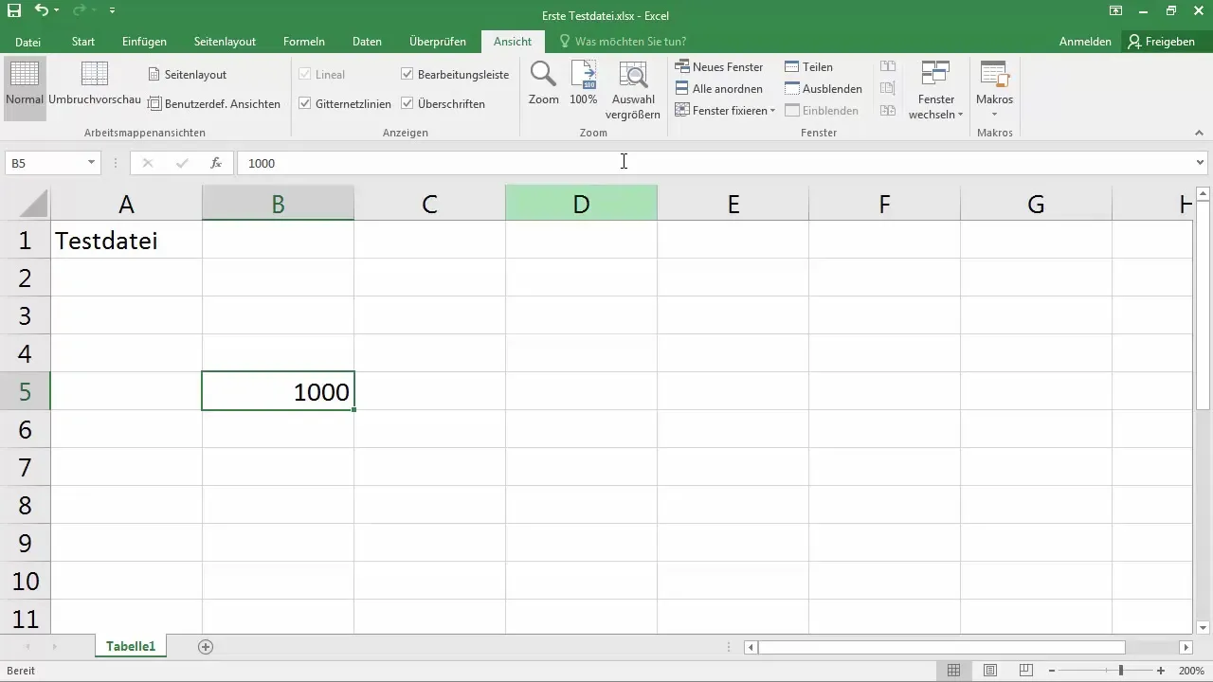1213x682 pixels.
Task: Set zoom to 100%
Action: pyautogui.click(x=584, y=83)
